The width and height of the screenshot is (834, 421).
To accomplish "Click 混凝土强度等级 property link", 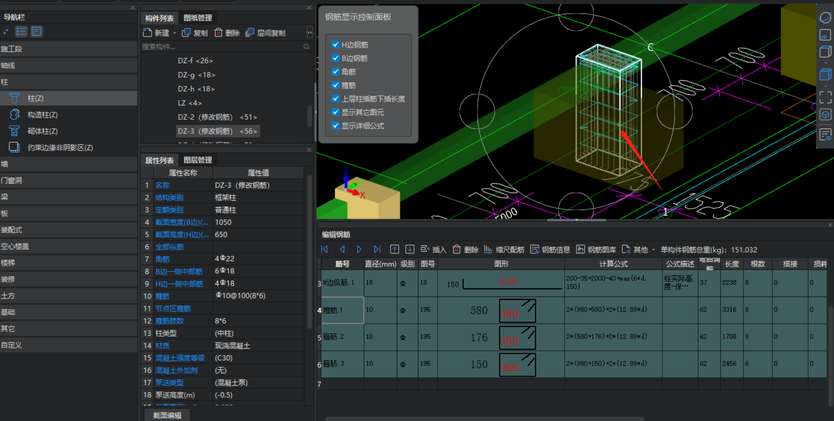I will point(180,358).
